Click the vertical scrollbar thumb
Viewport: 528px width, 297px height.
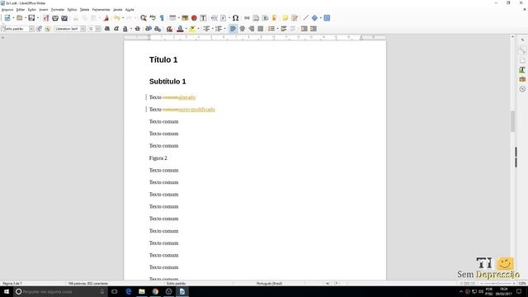click(x=513, y=121)
